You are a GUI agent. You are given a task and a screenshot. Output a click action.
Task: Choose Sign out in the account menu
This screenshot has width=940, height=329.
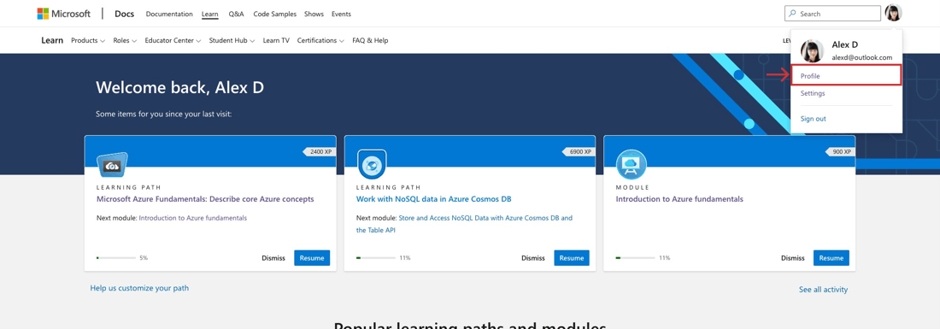(813, 119)
